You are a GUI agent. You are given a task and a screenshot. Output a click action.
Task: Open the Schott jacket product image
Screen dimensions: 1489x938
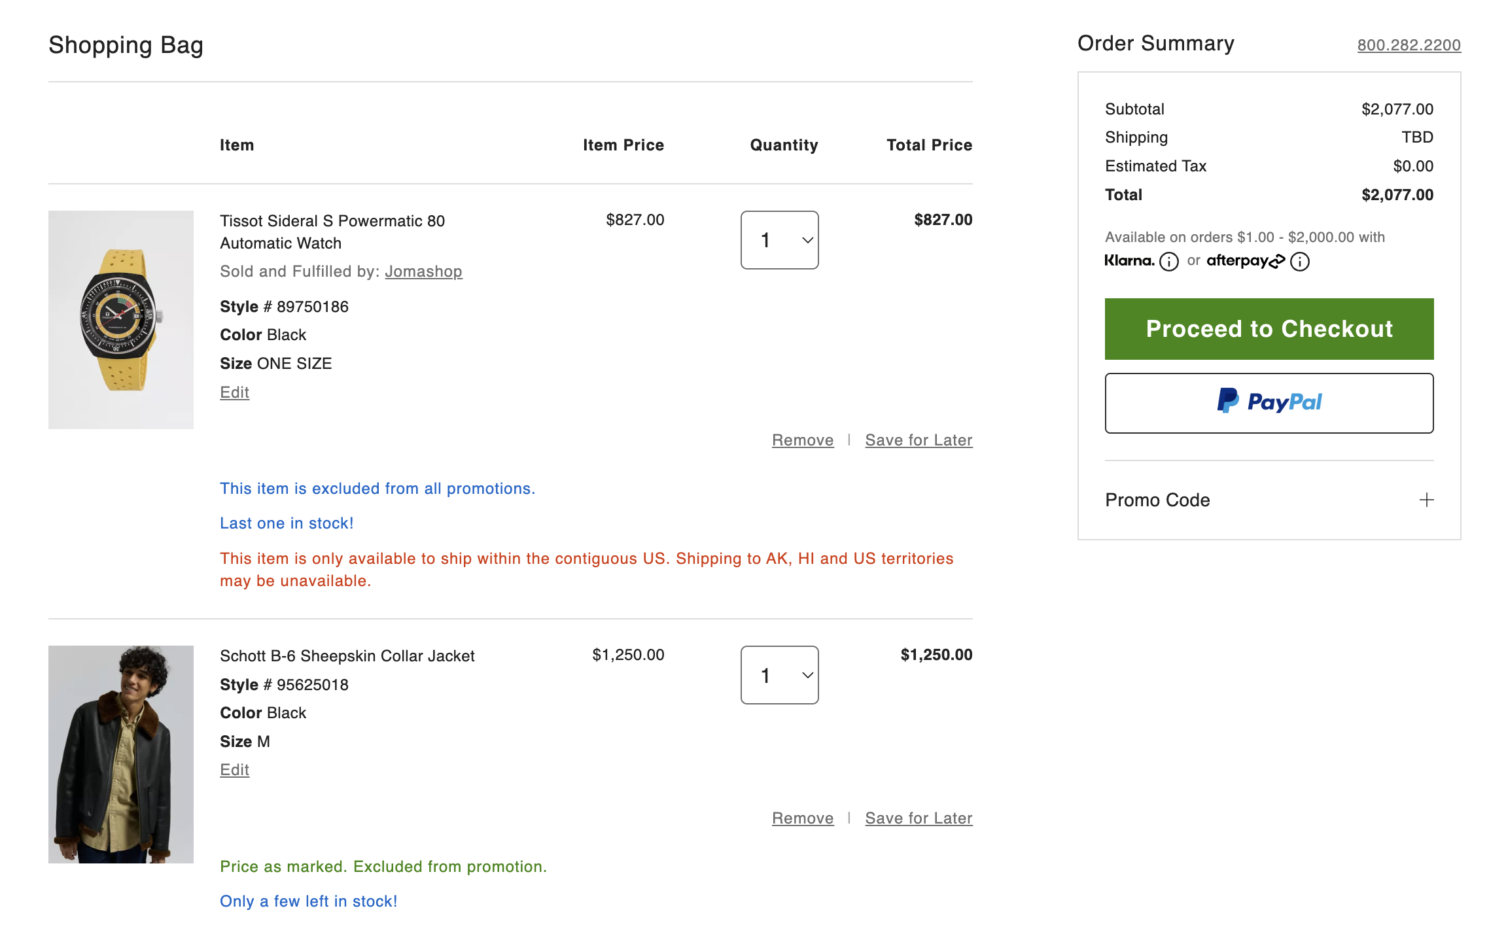click(121, 754)
